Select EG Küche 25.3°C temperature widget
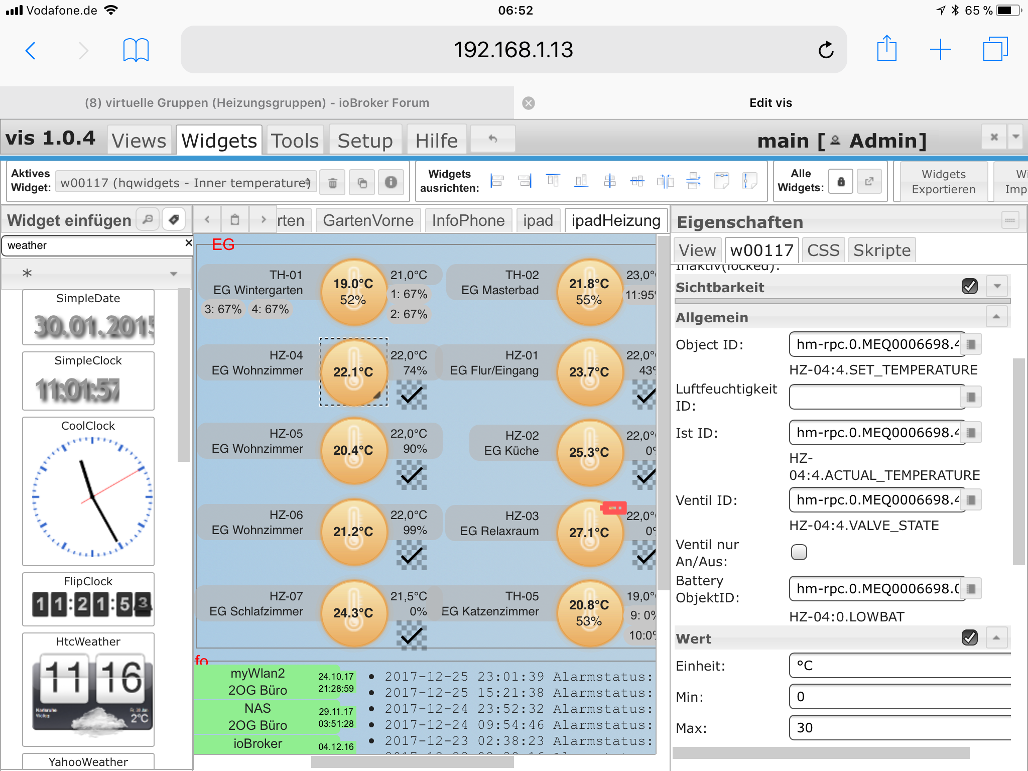 [589, 452]
